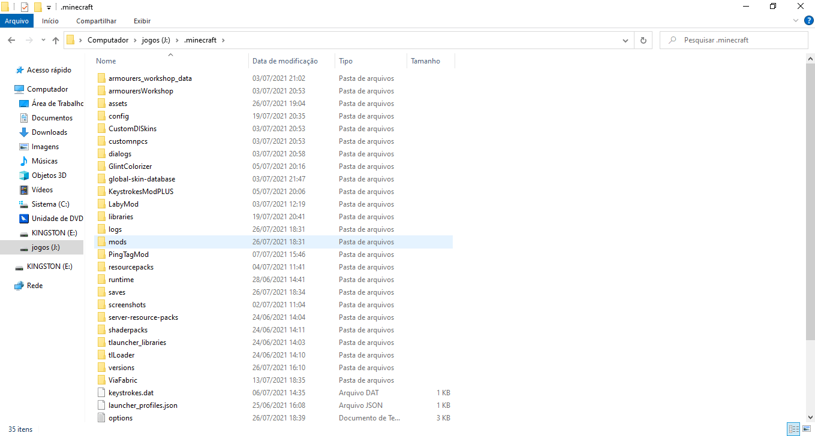This screenshot has height=436, width=815.
Task: Expand the ribbon with the chevron
Action: (x=795, y=21)
